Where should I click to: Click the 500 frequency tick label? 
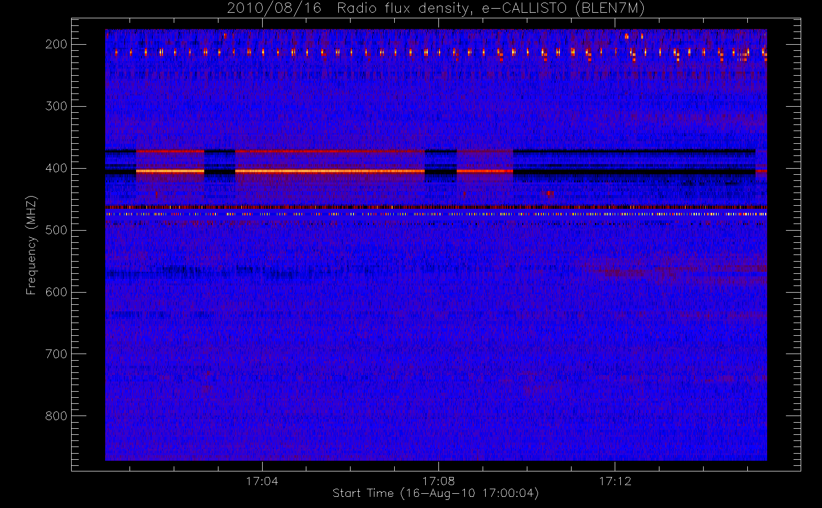pos(56,230)
